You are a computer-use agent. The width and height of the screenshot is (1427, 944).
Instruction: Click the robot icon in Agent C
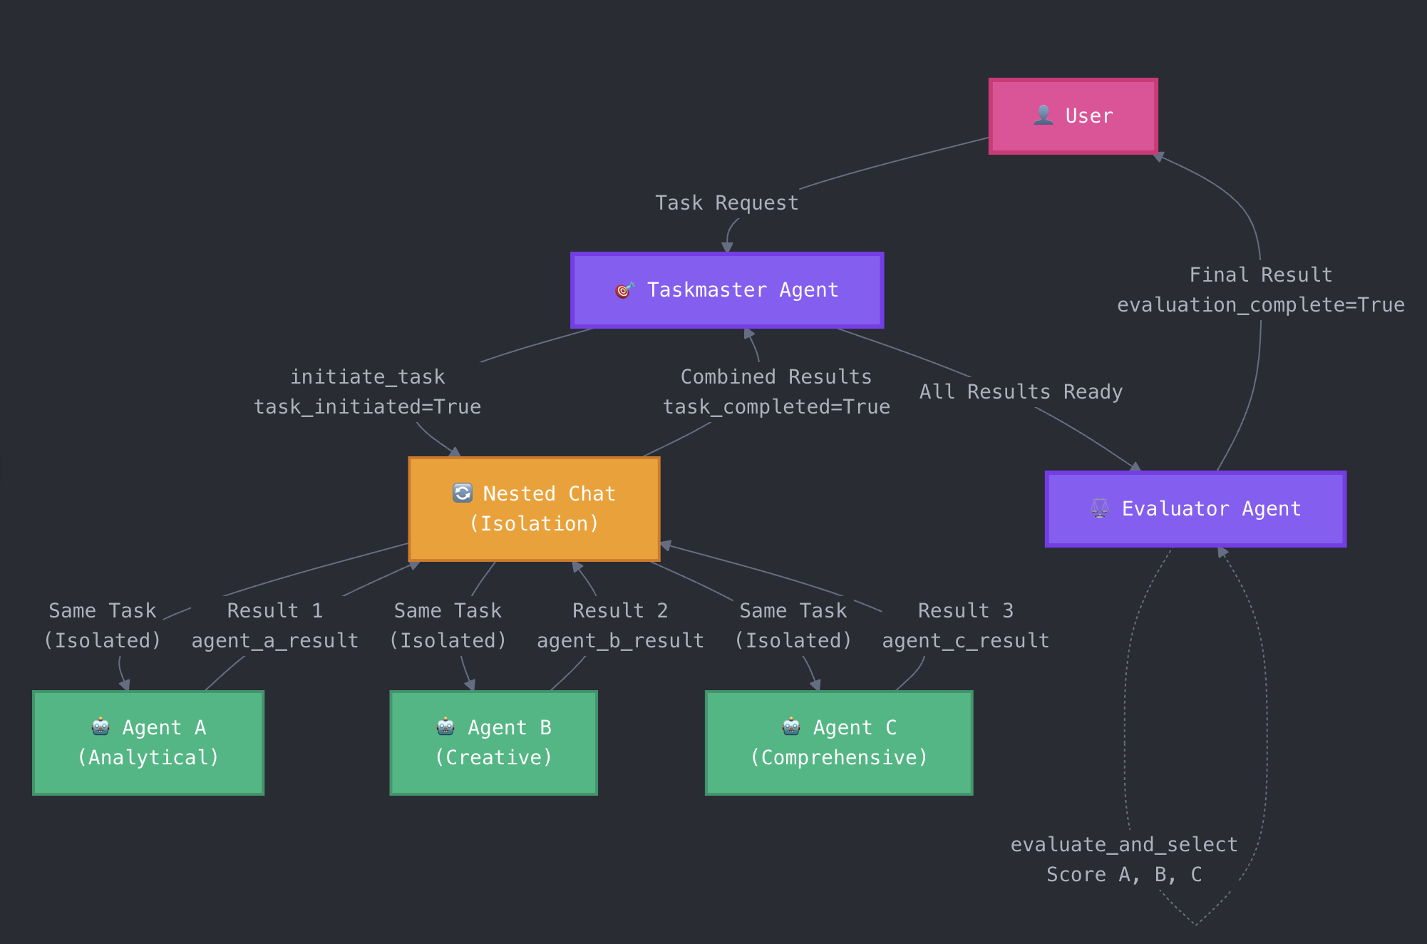point(791,727)
